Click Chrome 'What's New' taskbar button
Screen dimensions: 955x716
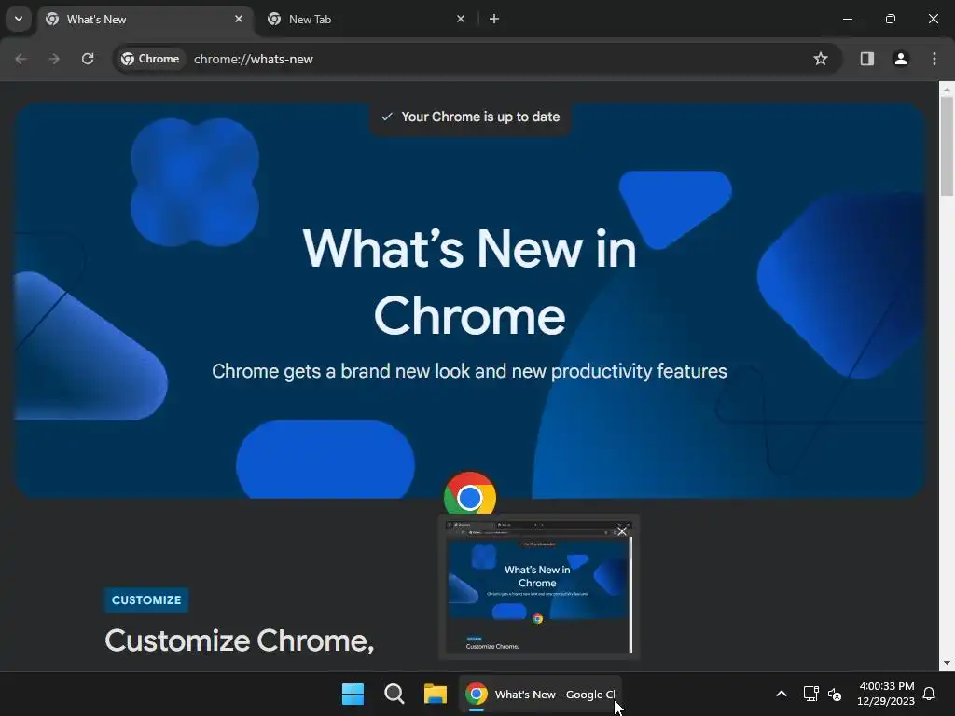coord(540,694)
